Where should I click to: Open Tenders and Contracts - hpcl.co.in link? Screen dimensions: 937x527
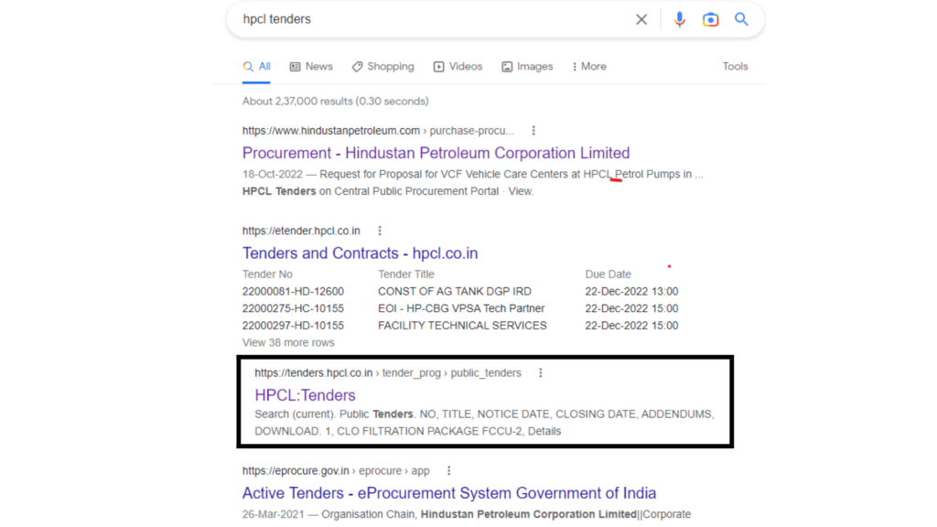pyautogui.click(x=360, y=253)
